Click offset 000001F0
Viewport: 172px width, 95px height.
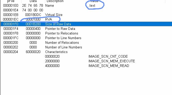point(11,24)
